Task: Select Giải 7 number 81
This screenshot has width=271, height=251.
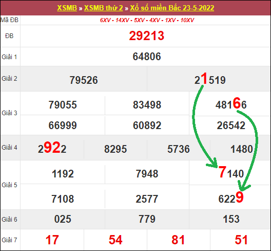Action: [178, 240]
